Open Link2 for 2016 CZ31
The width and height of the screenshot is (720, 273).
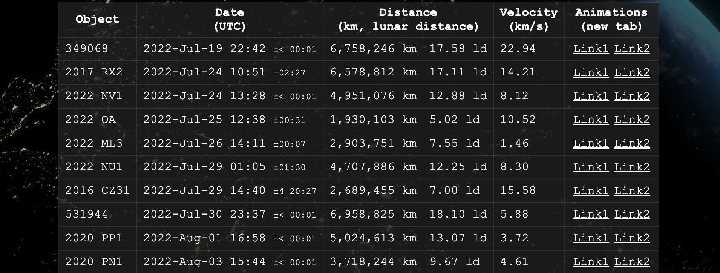[632, 191]
